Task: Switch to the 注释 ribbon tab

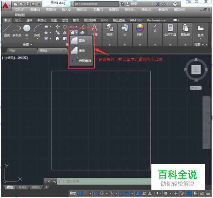Action: [29, 20]
